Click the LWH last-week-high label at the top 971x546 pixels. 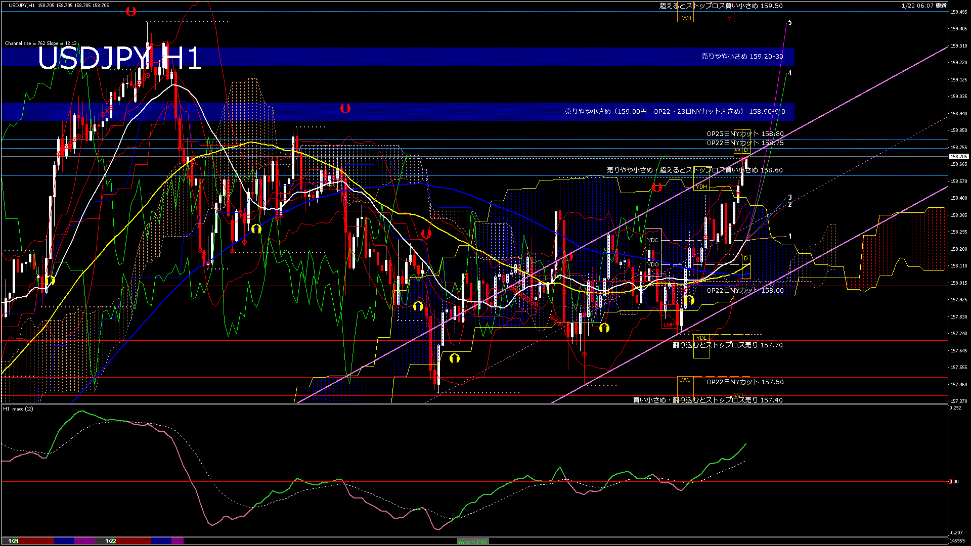[685, 18]
